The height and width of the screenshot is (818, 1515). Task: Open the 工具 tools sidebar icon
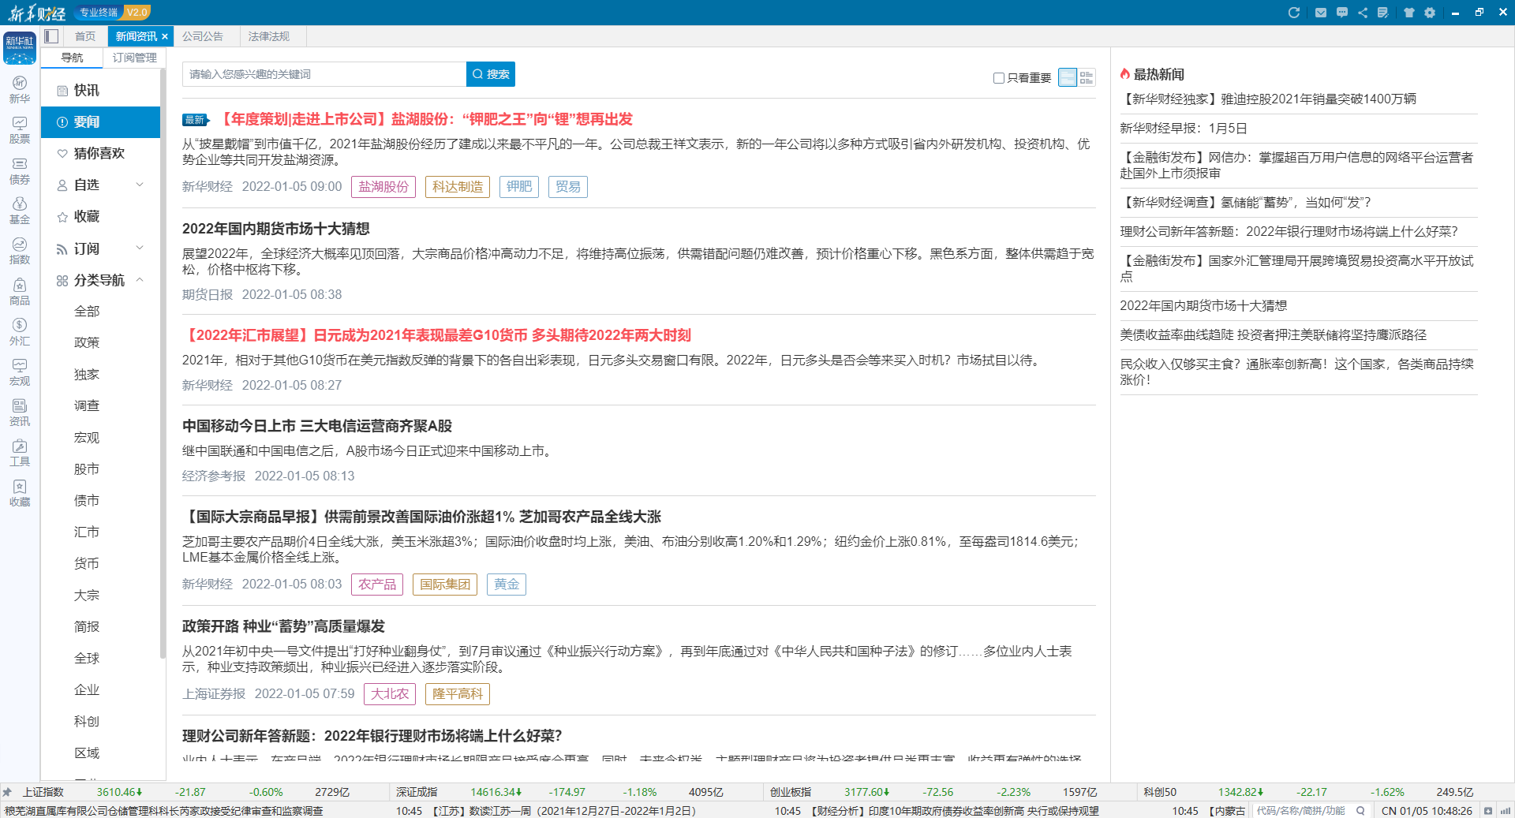20,453
